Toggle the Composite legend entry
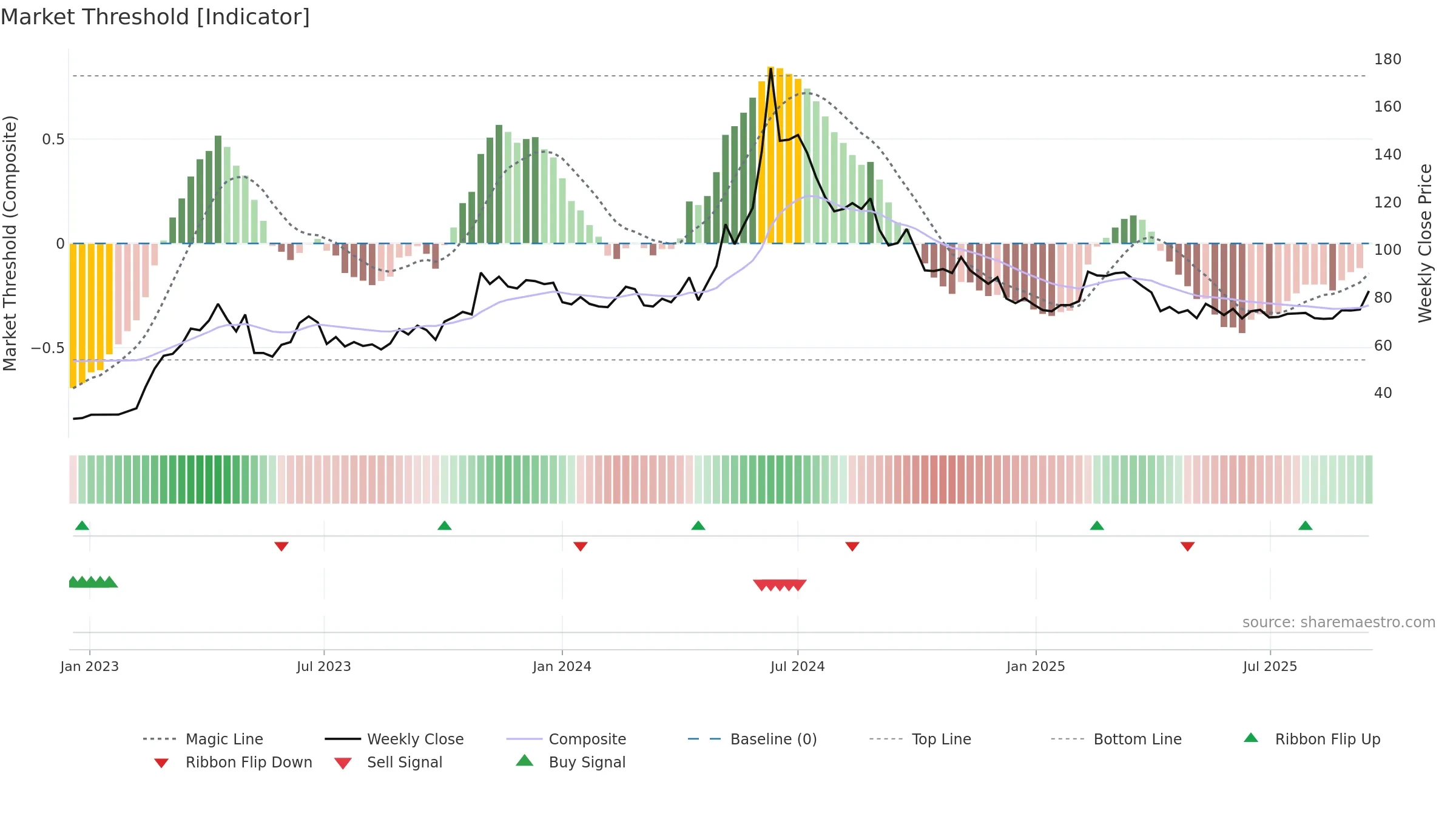 pos(566,739)
